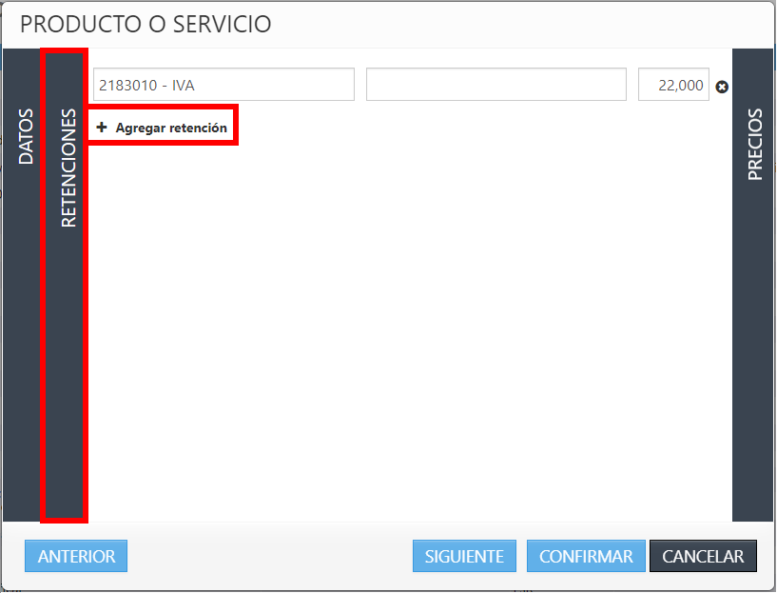The height and width of the screenshot is (593, 777).
Task: Click the blank field between IVA and amount
Action: pos(495,85)
